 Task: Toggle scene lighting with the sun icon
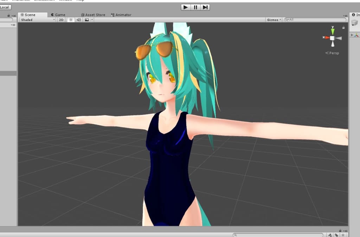[x=71, y=20]
